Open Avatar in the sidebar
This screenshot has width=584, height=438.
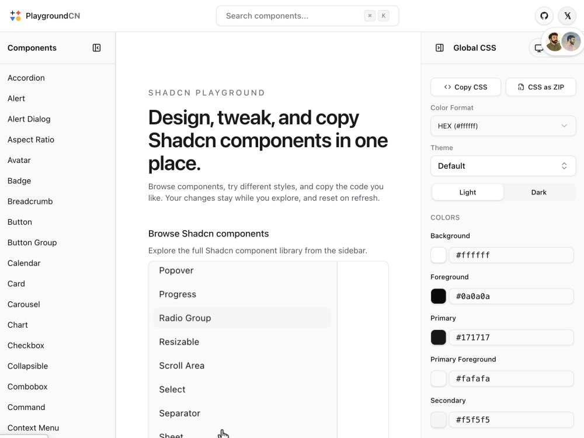point(19,160)
